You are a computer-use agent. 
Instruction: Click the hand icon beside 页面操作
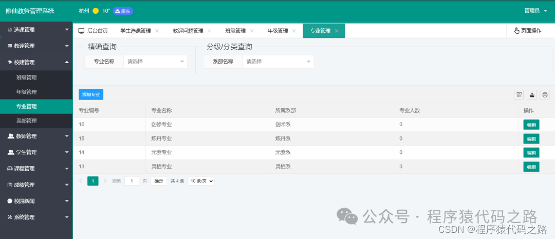[x=516, y=31]
